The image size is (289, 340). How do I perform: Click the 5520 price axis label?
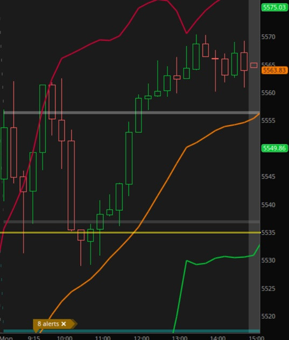269,316
